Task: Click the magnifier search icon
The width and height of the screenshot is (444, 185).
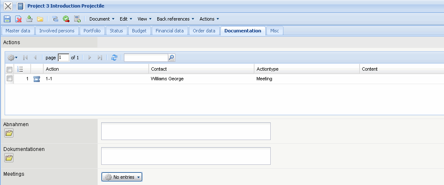Action: point(171,58)
